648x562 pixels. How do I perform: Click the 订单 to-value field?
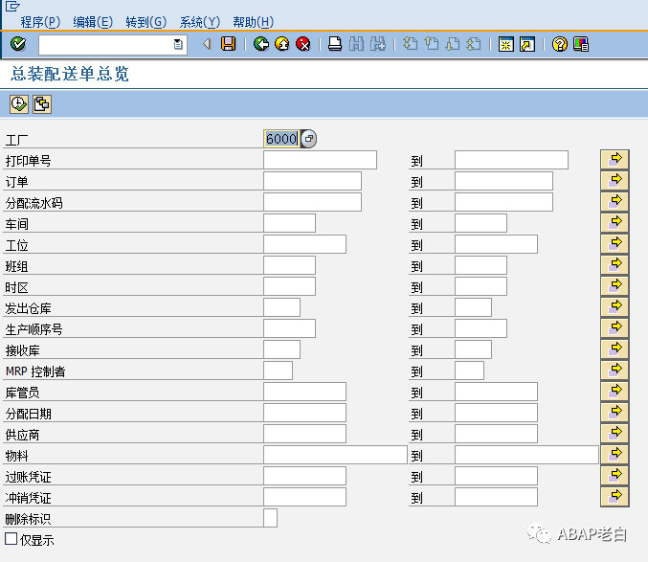tap(503, 181)
